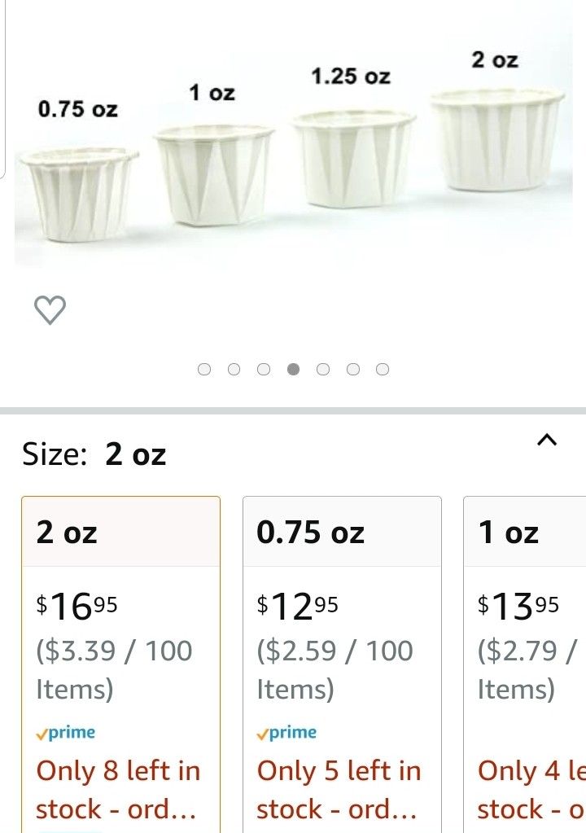The image size is (586, 833).
Task: Go to first image carousel dot
Action: pyautogui.click(x=204, y=370)
